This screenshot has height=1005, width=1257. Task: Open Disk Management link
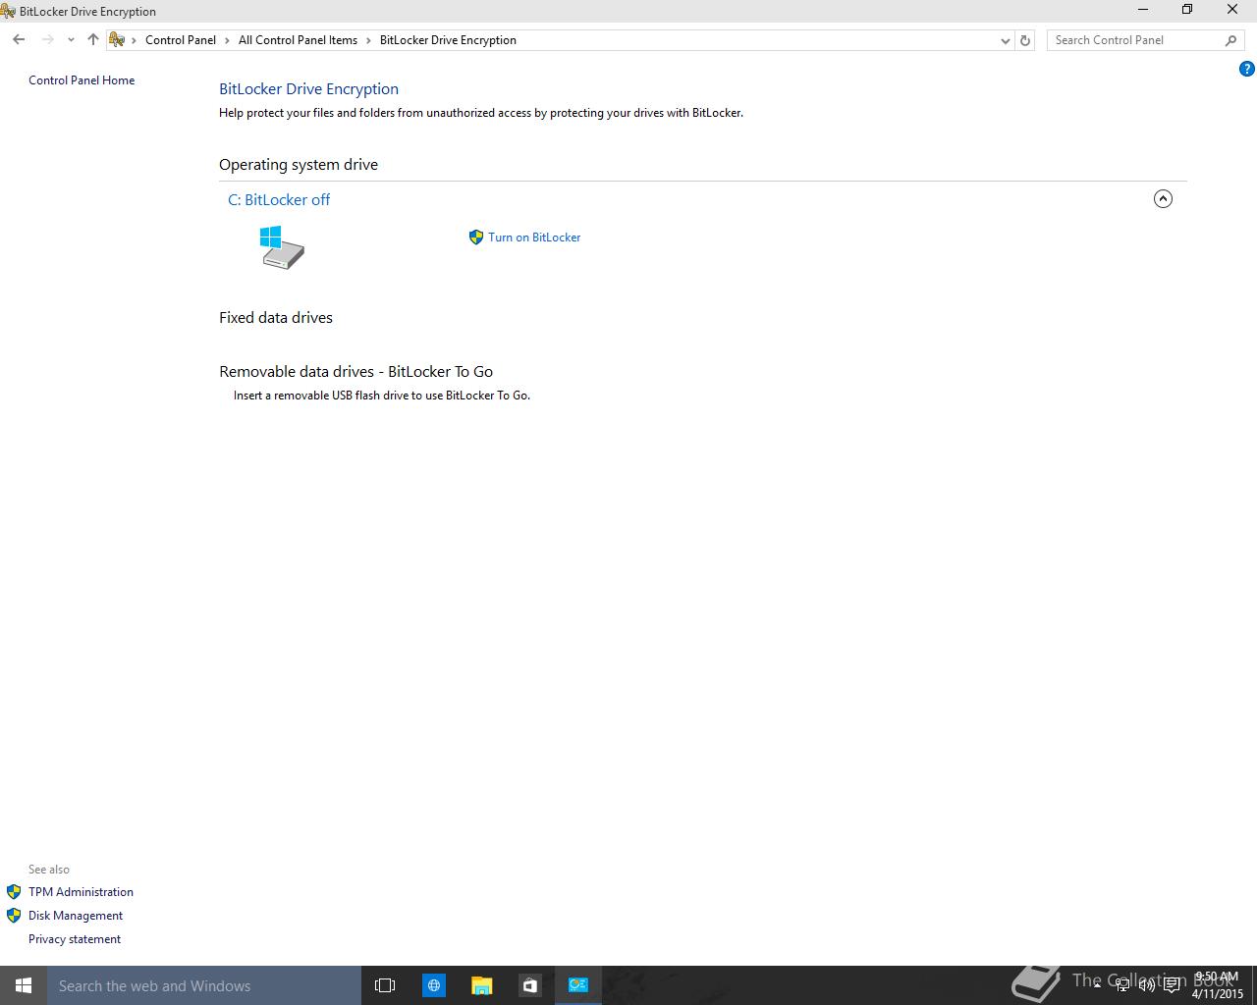point(76,916)
